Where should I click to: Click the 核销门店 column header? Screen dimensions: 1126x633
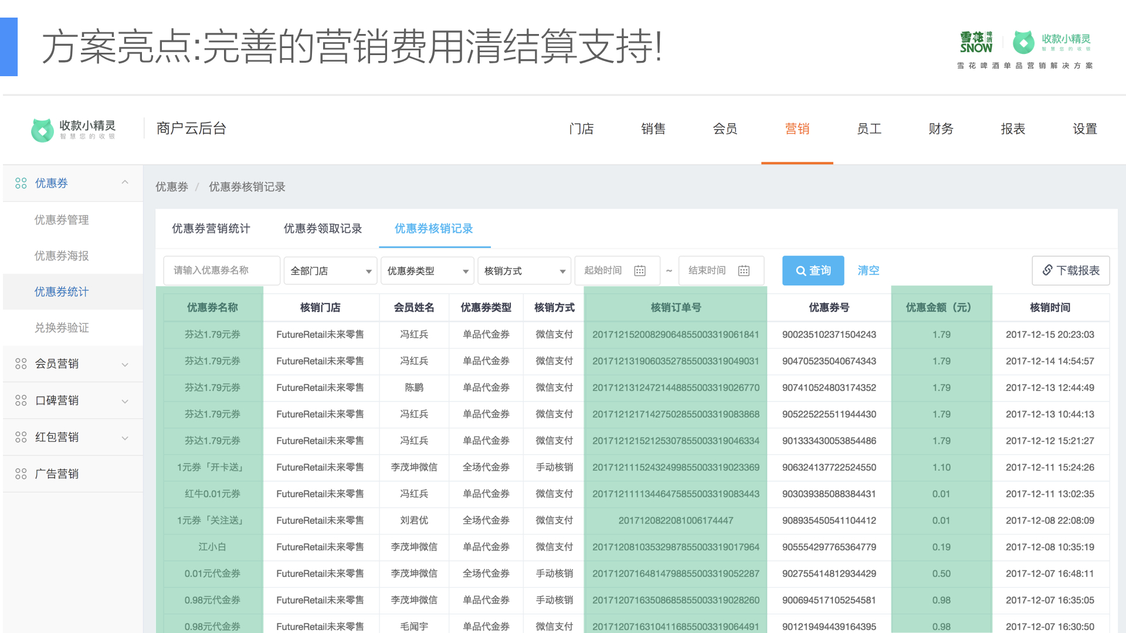coord(320,308)
